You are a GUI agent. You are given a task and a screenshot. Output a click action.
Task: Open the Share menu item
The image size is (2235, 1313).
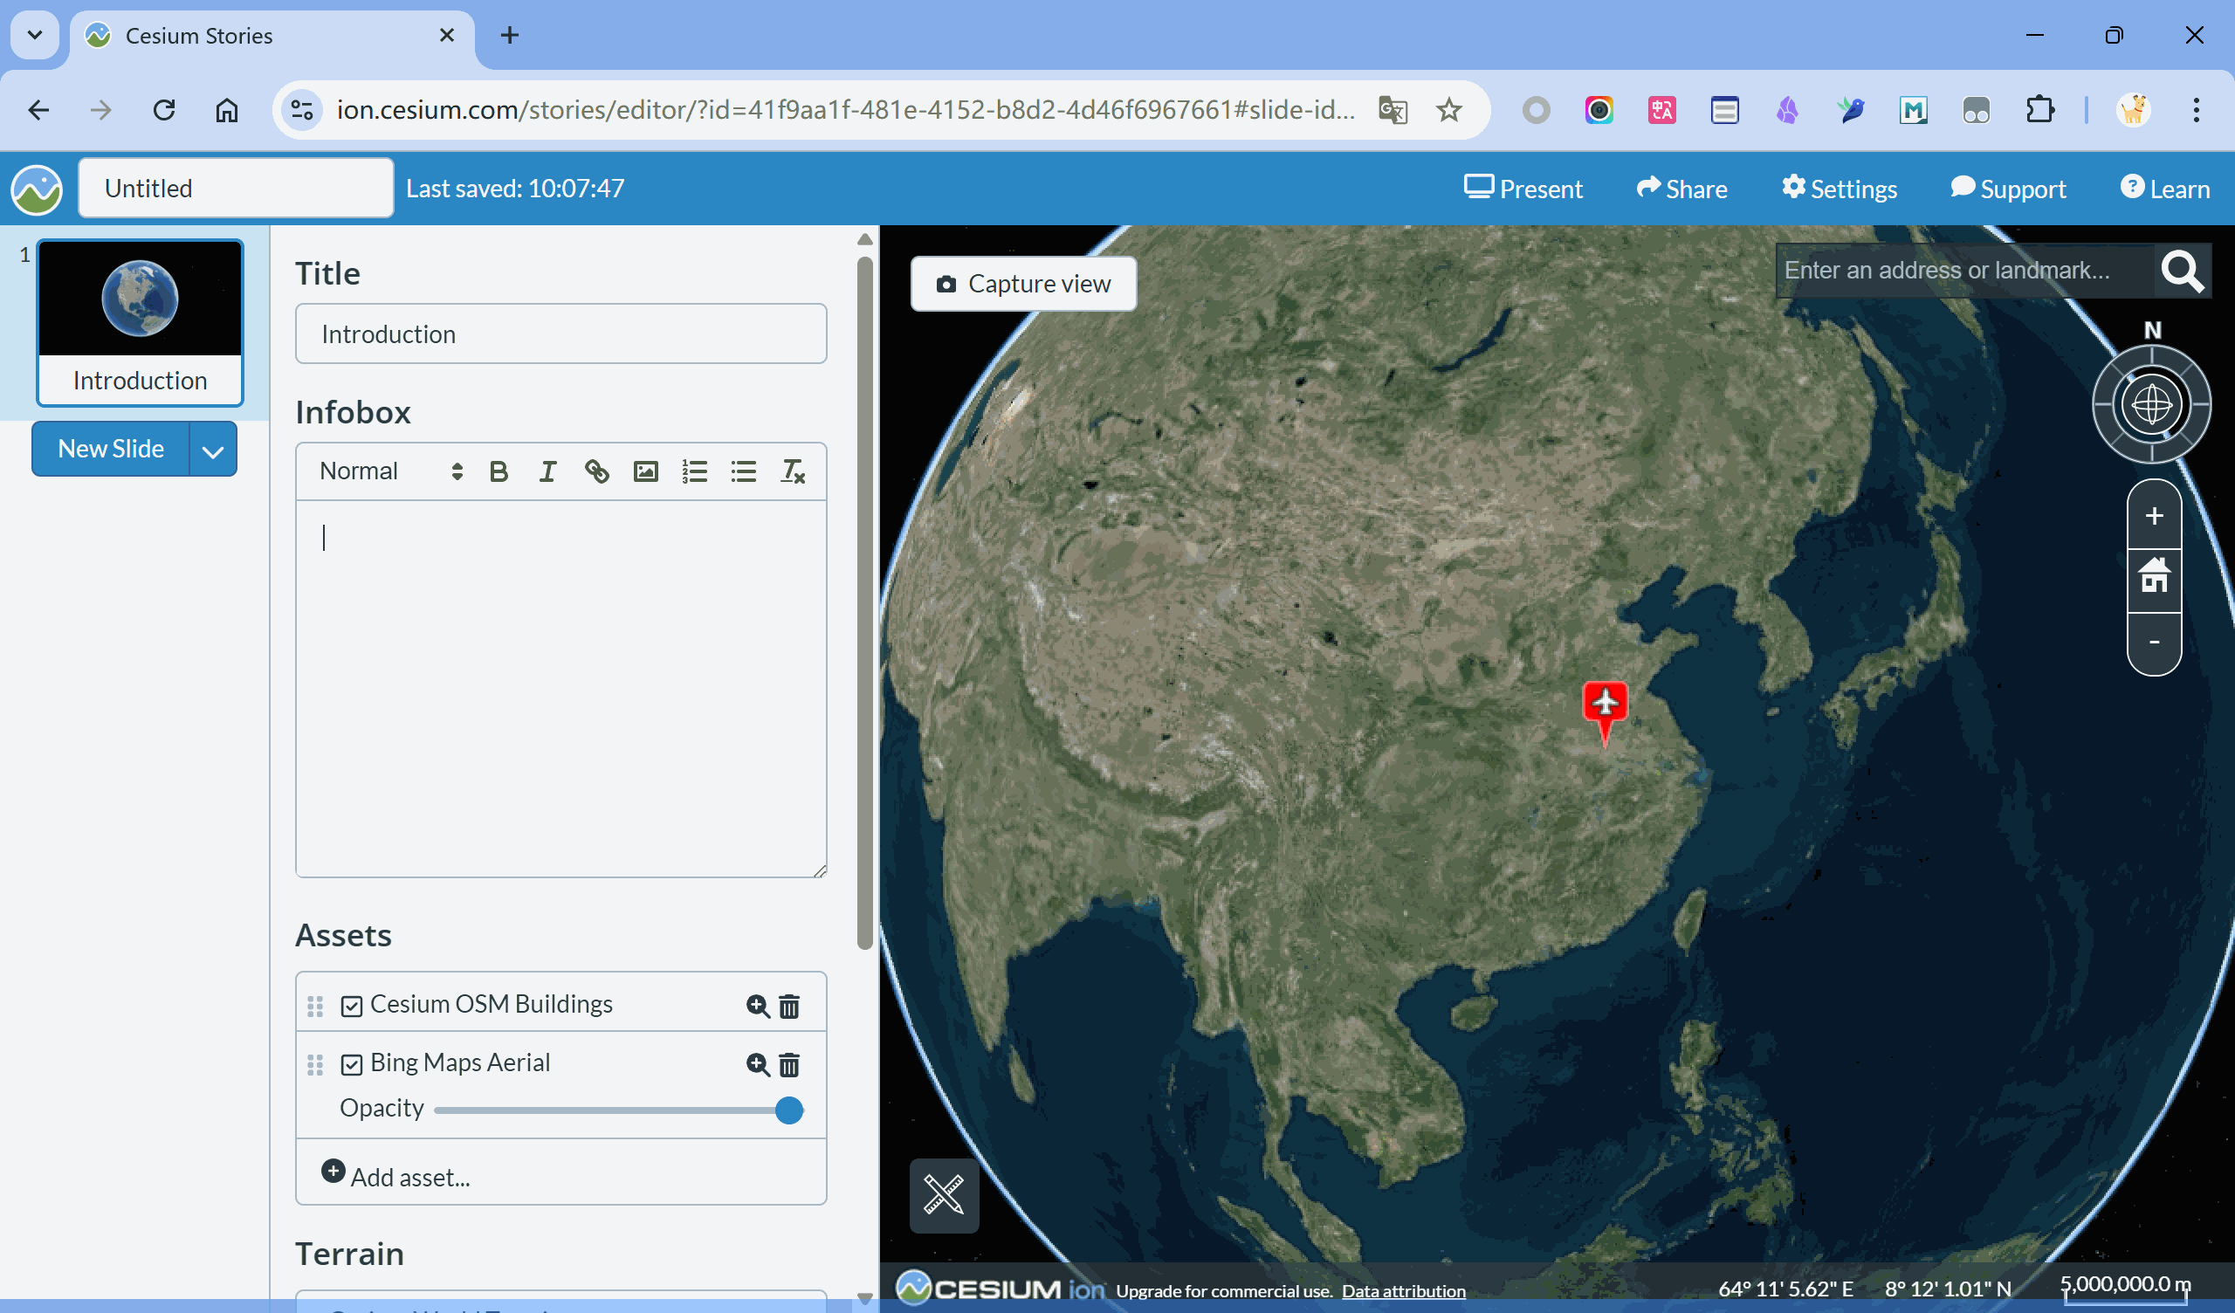1681,189
